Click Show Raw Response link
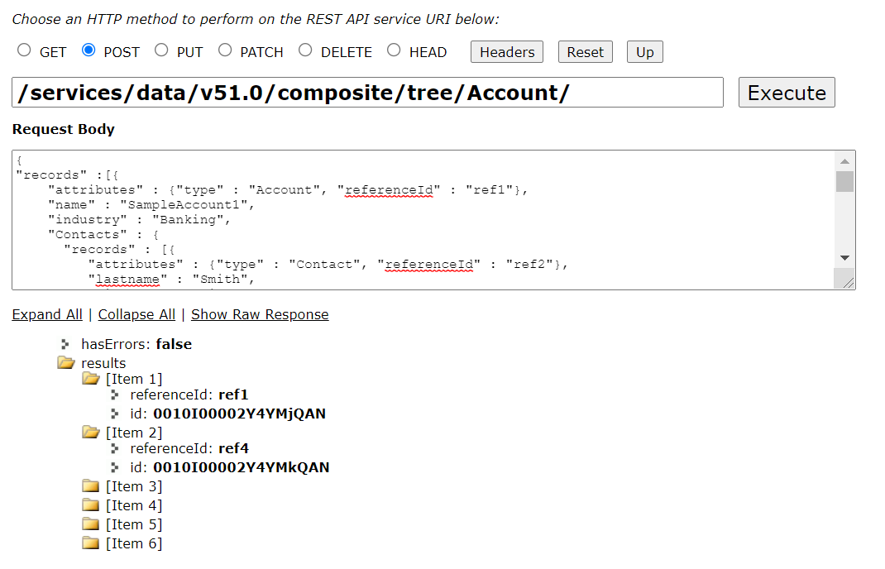The height and width of the screenshot is (569, 885). tap(260, 314)
